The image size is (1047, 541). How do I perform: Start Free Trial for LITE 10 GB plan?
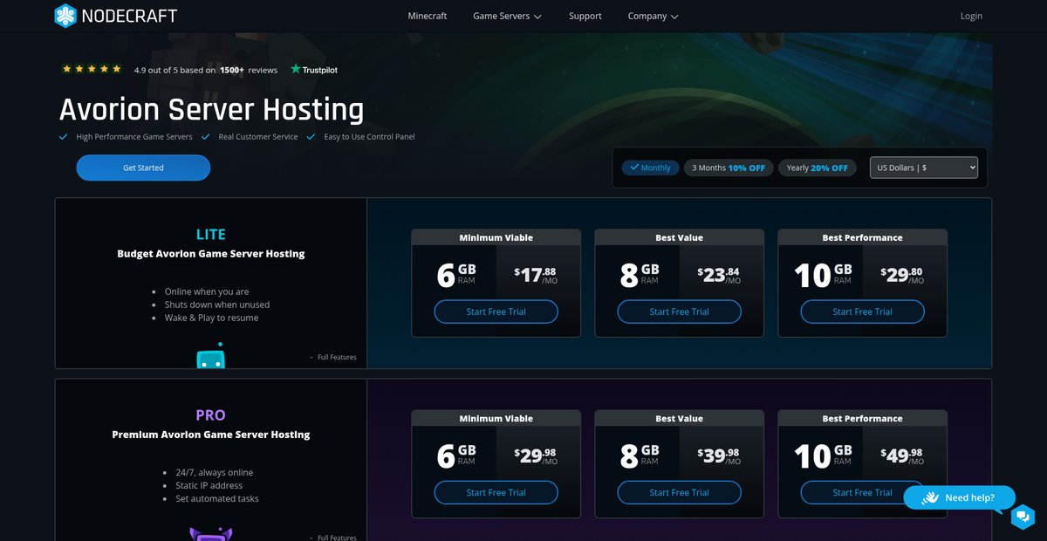[863, 312]
